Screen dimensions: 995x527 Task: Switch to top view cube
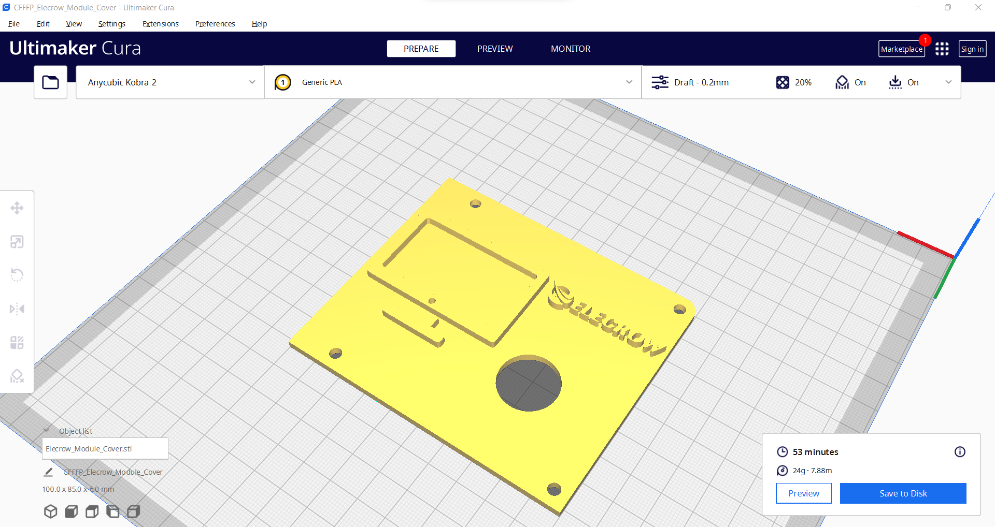click(x=92, y=511)
